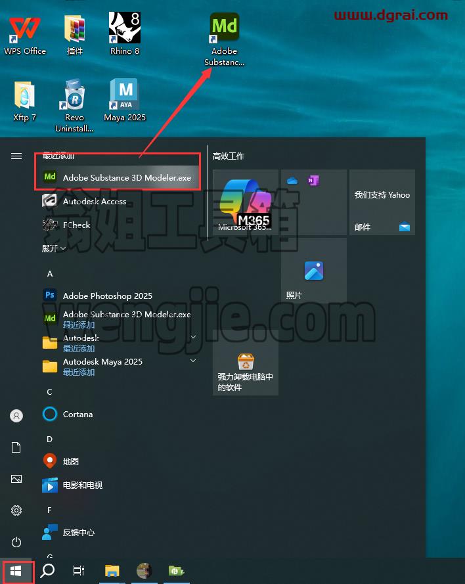Open the WPS Office desktop shortcut

tap(24, 35)
